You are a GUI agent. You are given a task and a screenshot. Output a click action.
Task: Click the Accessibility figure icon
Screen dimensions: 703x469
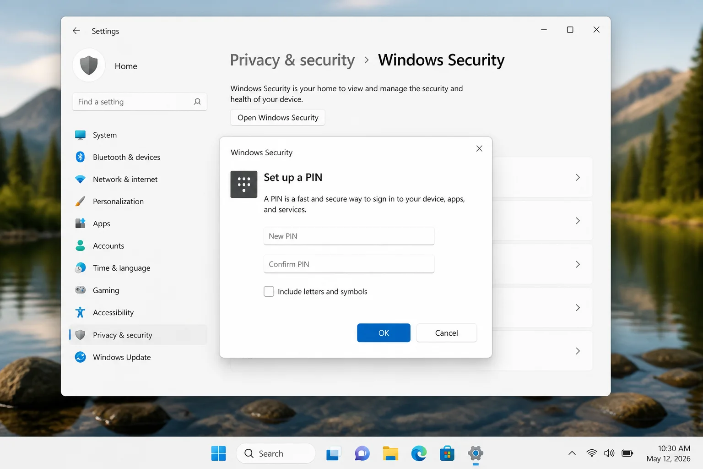click(80, 312)
